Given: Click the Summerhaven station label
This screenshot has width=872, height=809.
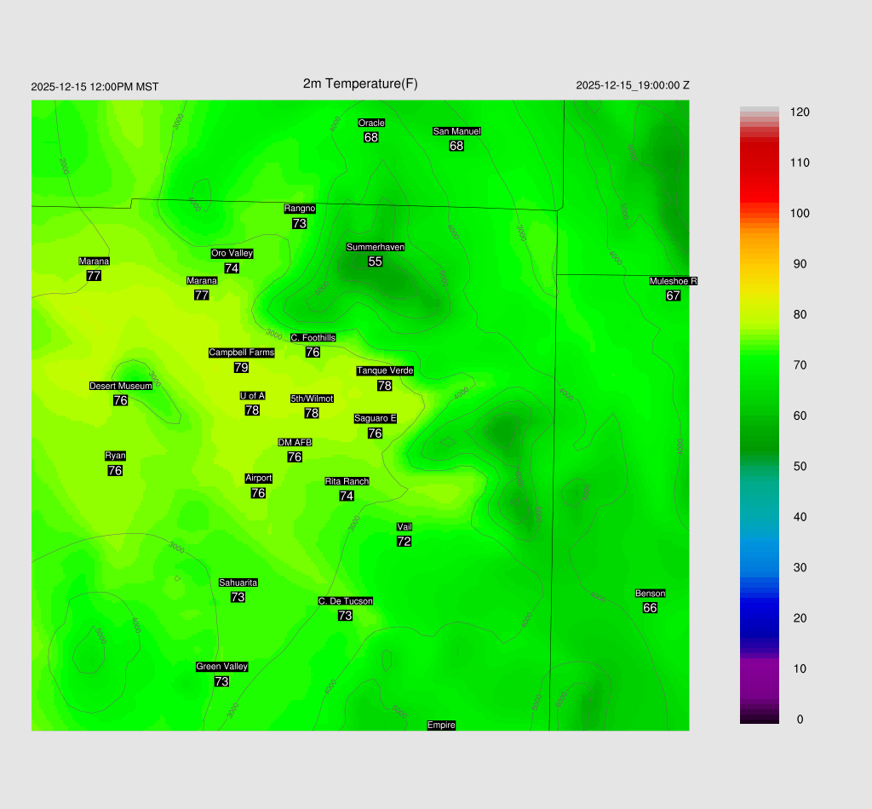Looking at the screenshot, I should tap(375, 247).
